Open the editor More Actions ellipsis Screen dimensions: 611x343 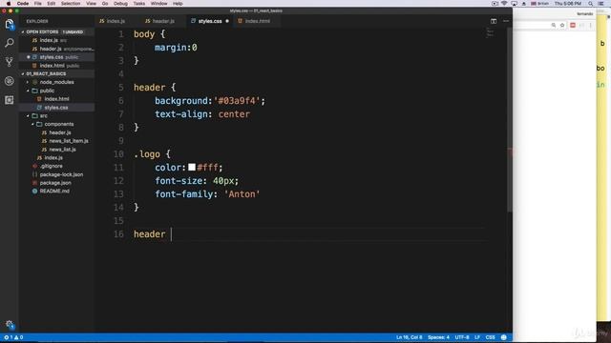(x=506, y=21)
